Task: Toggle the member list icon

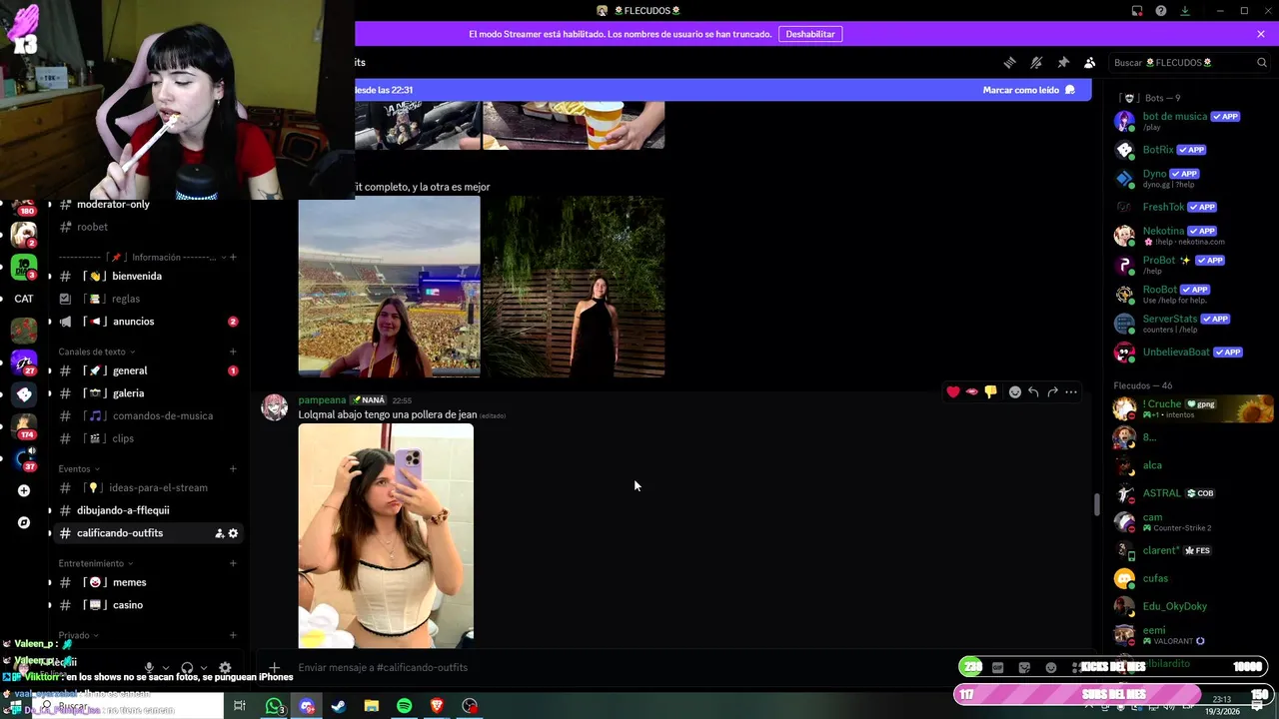Action: [x=1090, y=62]
